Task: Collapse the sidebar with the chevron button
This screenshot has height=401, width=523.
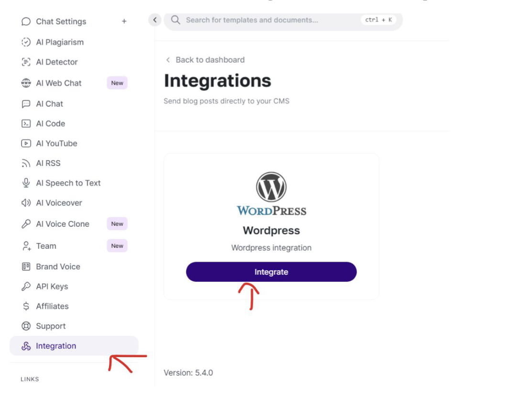Action: 155,20
